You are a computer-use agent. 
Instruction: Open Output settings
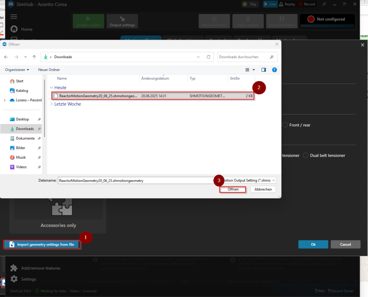(122, 21)
